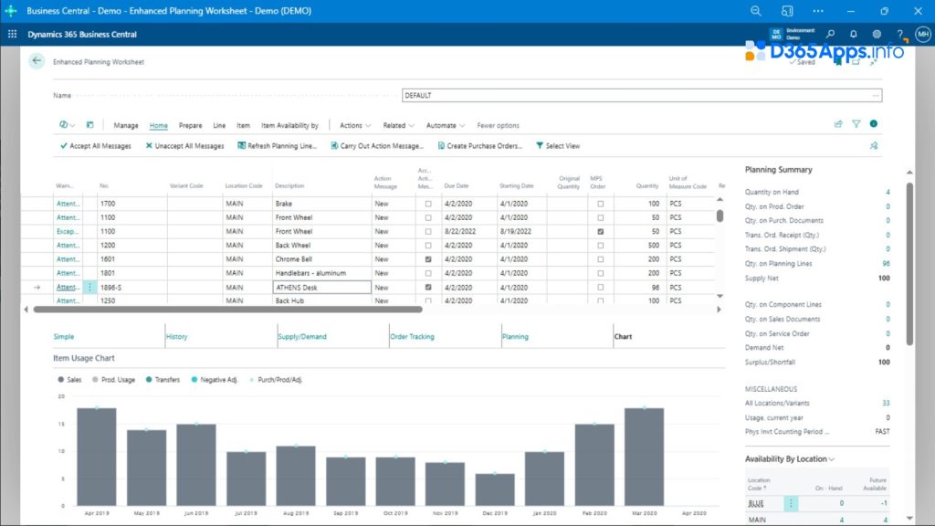Switch to the Supply/Demand tab
This screenshot has height=526, width=935.
[302, 336]
